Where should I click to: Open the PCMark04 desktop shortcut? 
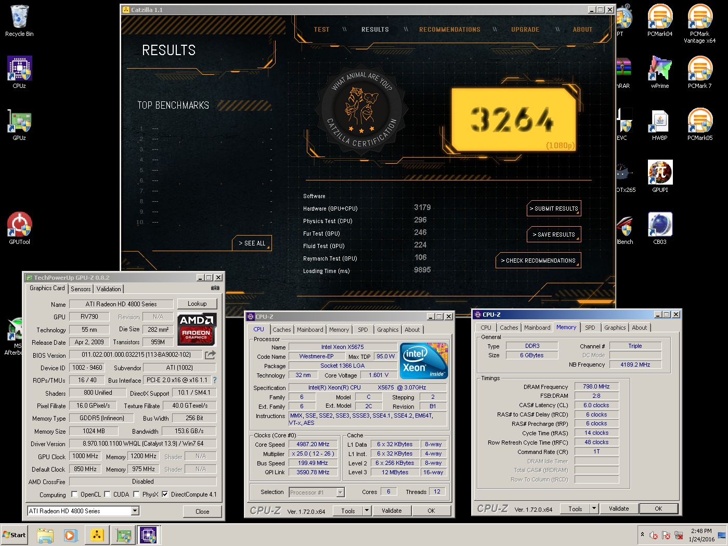(x=660, y=21)
